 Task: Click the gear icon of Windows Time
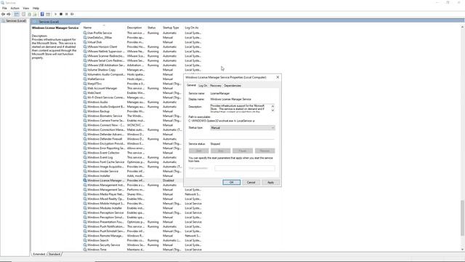pos(85,250)
